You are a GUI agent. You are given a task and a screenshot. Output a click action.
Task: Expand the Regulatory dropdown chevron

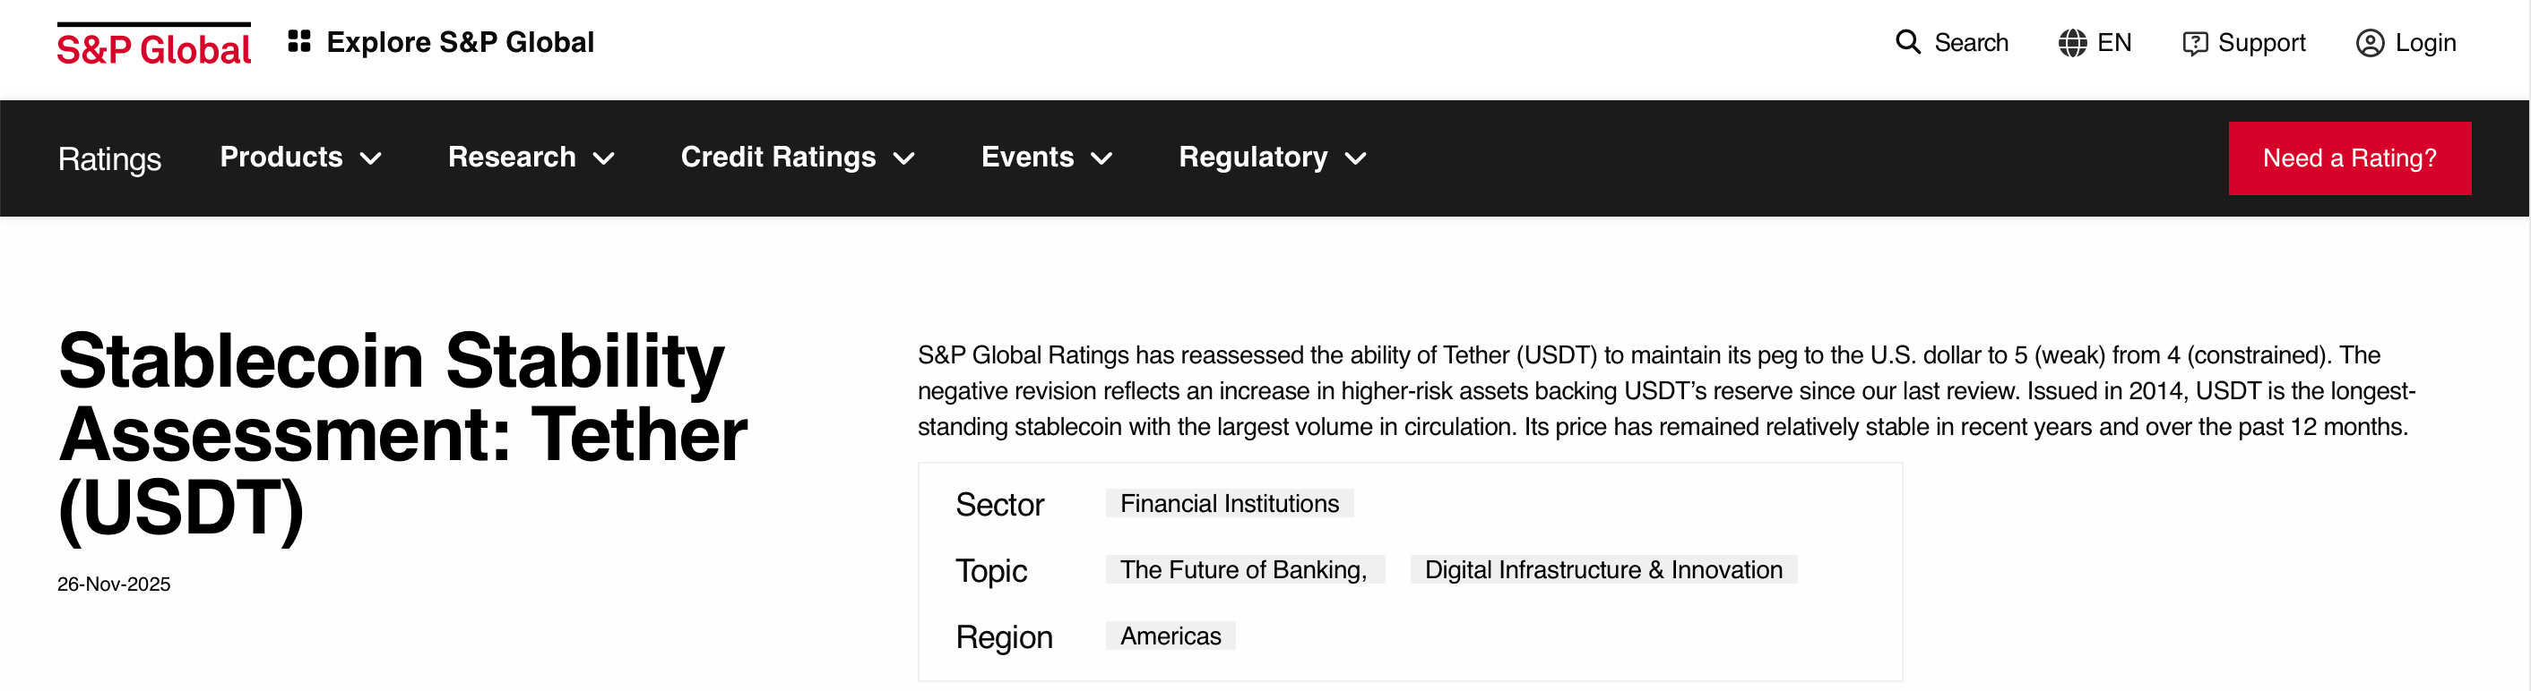click(x=1356, y=158)
